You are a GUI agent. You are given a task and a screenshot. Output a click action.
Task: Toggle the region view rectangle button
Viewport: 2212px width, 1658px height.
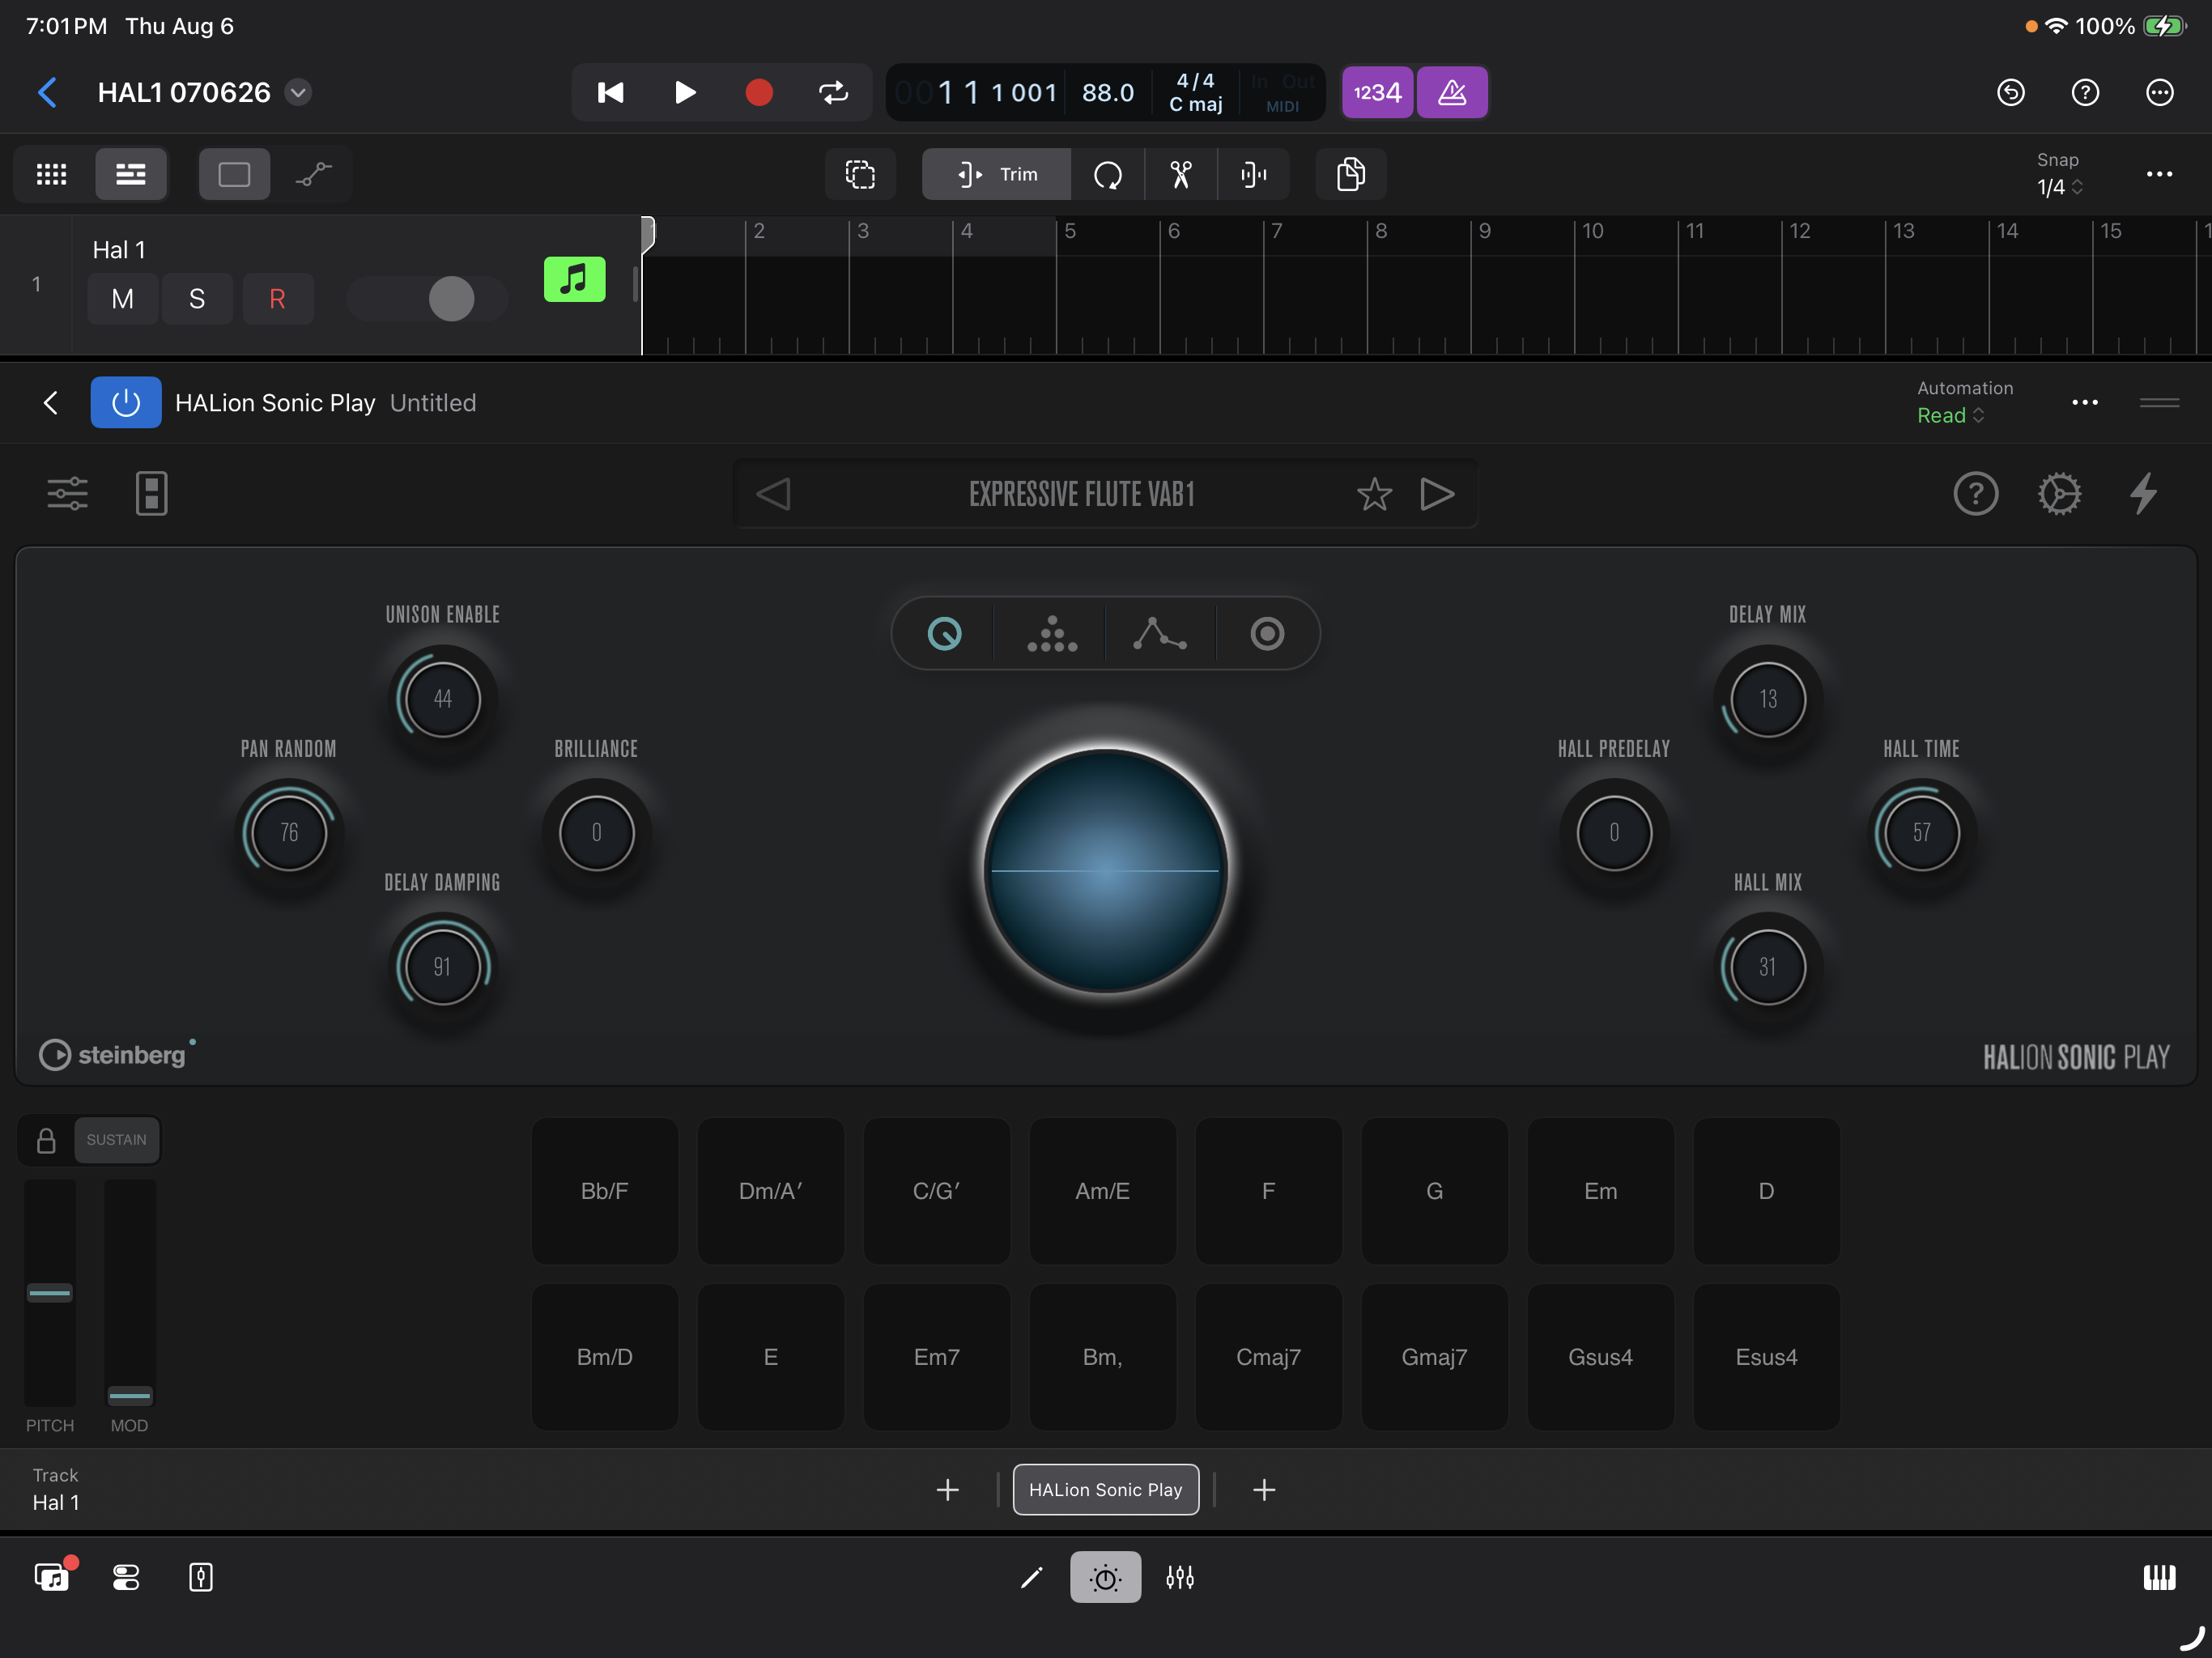(234, 174)
